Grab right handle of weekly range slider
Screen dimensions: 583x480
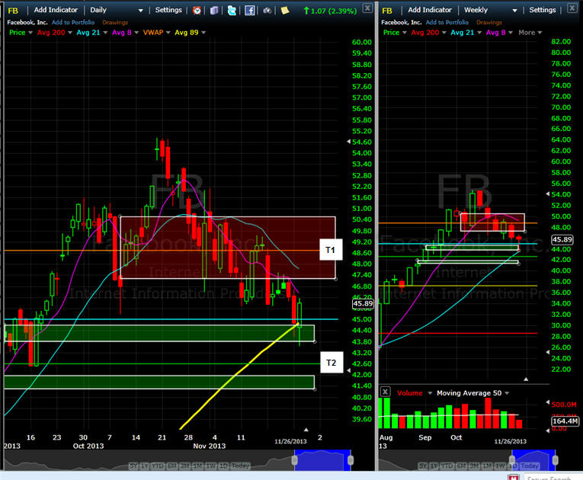point(555,460)
